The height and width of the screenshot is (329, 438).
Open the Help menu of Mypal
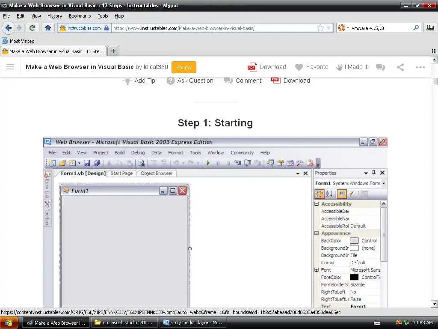pyautogui.click(x=119, y=16)
